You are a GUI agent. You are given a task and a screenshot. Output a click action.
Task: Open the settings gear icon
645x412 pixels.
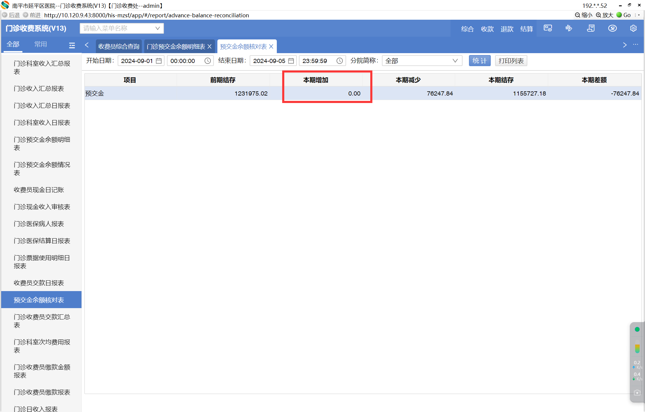[633, 28]
